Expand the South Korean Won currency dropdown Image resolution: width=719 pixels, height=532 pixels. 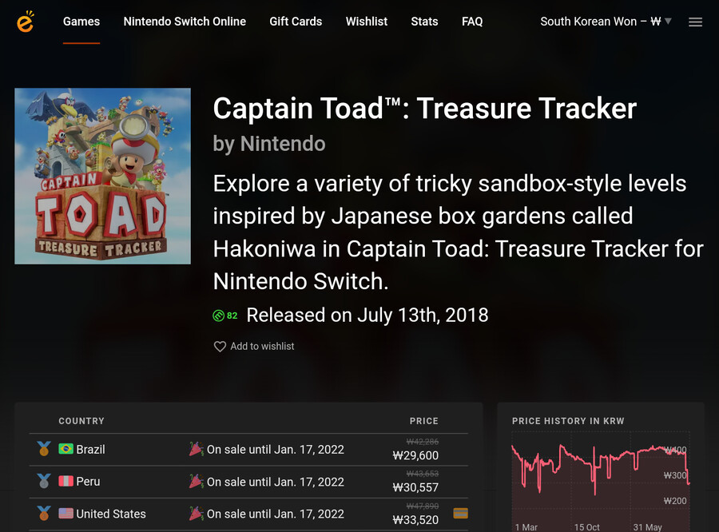tap(606, 22)
